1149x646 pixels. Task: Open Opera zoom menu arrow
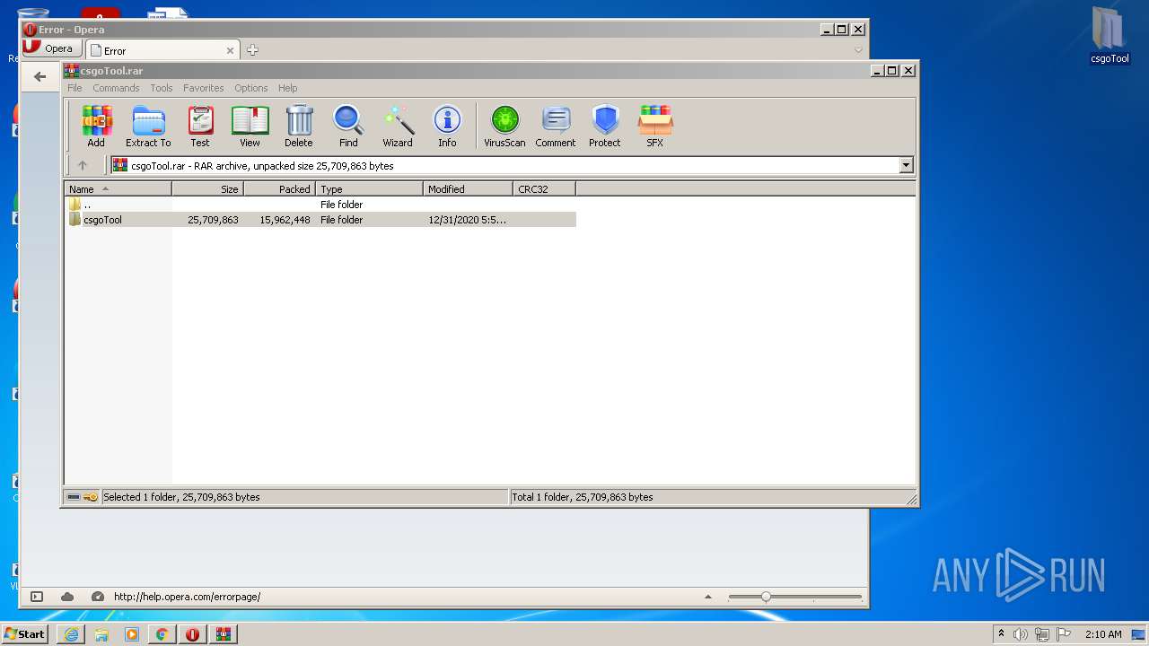coord(708,597)
